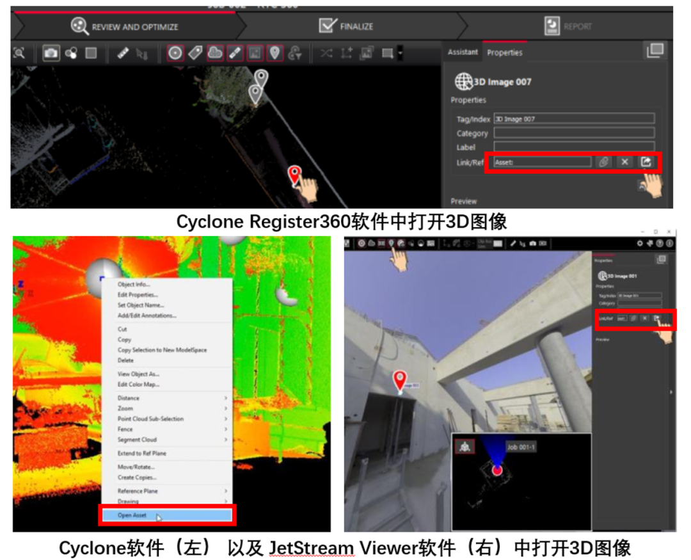Toggle cloud icon in JetStream Viewer toolbar
The image size is (691, 560).
pos(371,243)
